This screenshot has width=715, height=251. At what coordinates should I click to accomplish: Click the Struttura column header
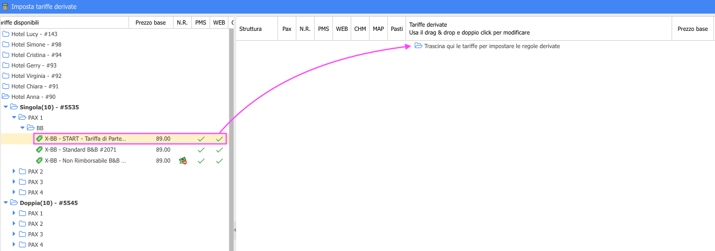point(257,29)
